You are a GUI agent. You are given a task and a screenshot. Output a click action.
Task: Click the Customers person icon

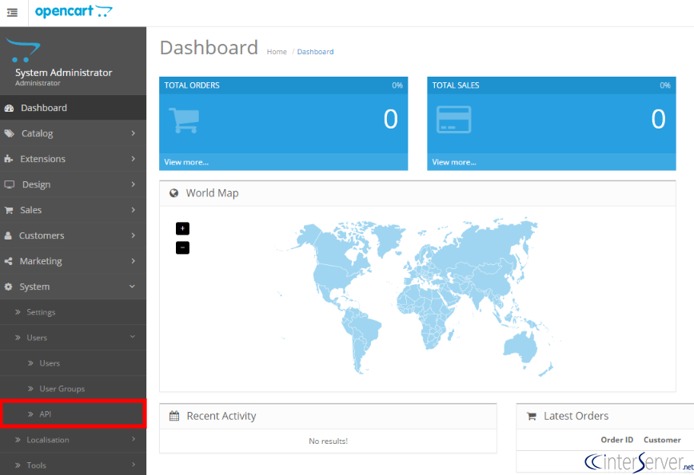click(x=8, y=236)
